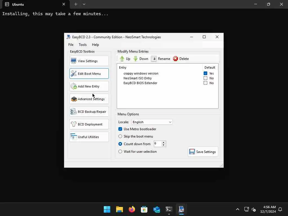Show hidden system tray icons
288x216 pixels.
(237, 209)
